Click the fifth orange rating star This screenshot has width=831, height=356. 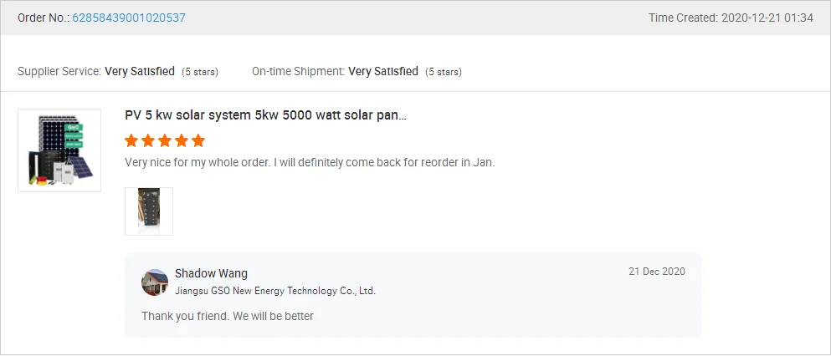click(x=197, y=140)
